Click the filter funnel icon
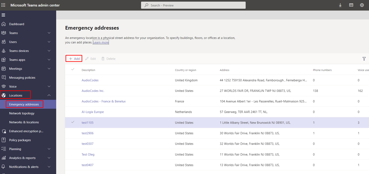369x174 pixels. (x=364, y=59)
